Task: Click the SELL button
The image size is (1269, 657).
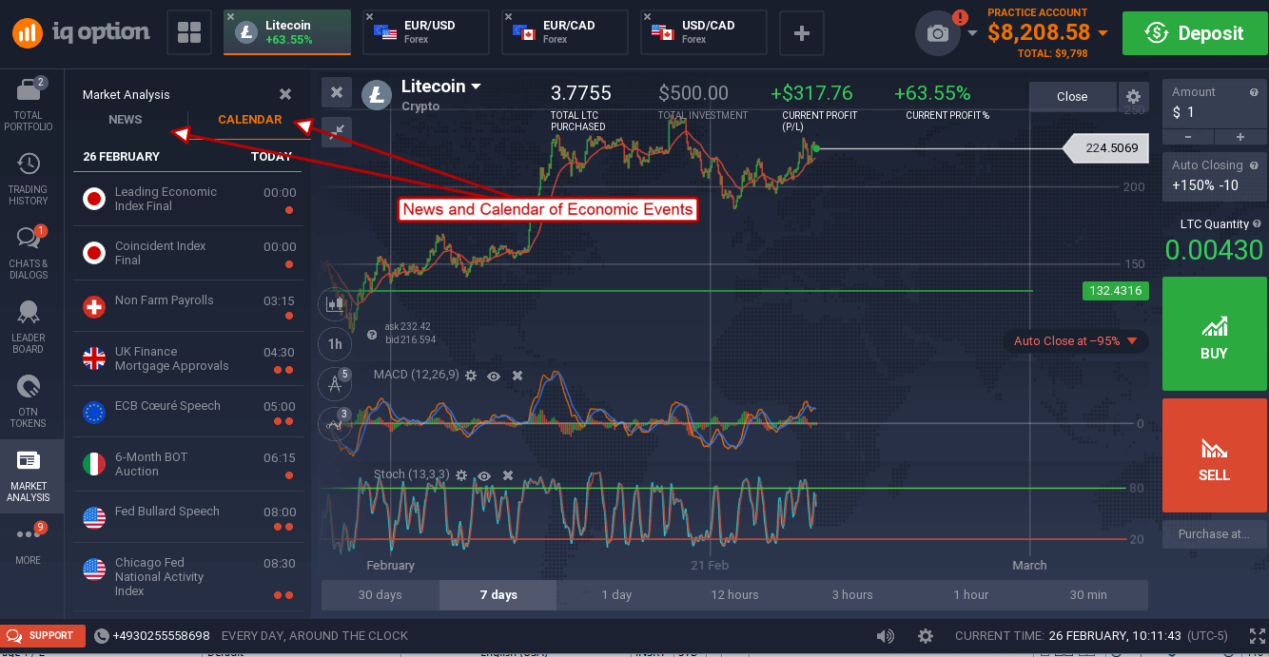Action: (x=1215, y=455)
